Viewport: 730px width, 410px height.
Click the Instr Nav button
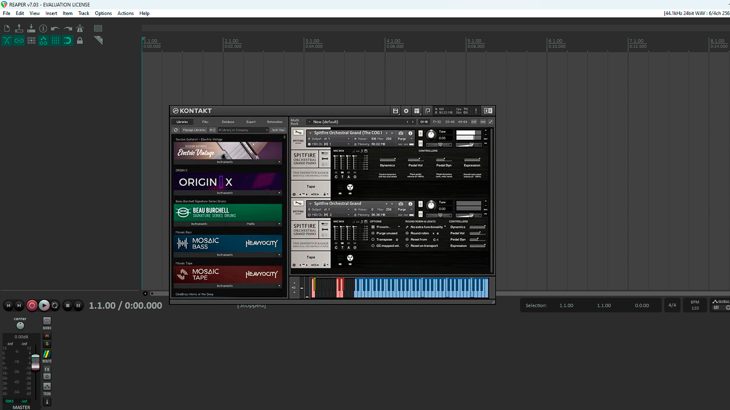point(278,130)
